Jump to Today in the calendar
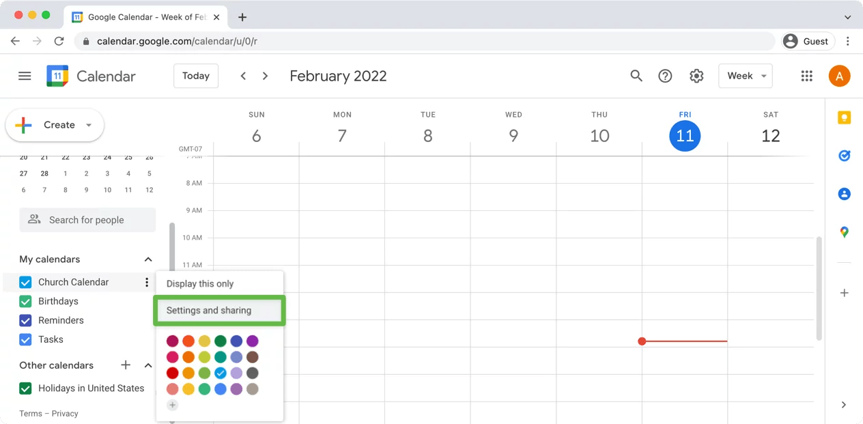This screenshot has width=863, height=424. [195, 76]
